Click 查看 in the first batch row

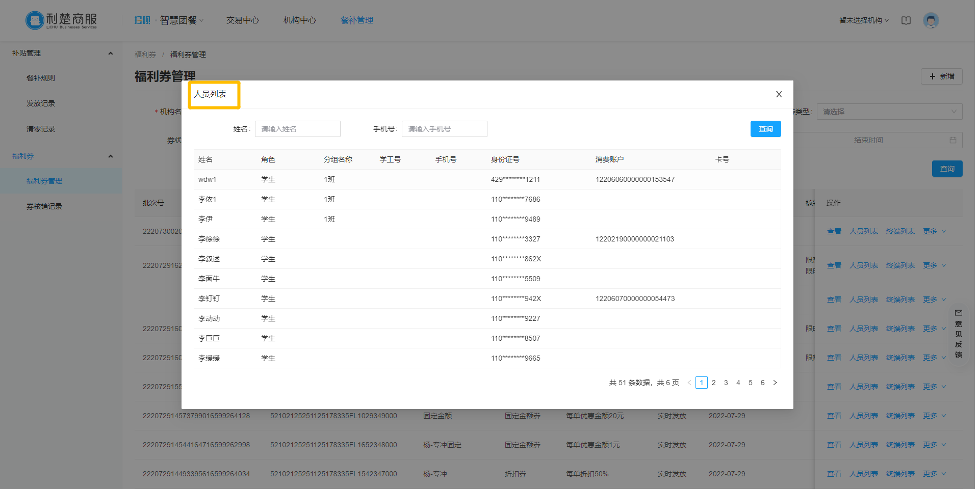[x=834, y=231]
